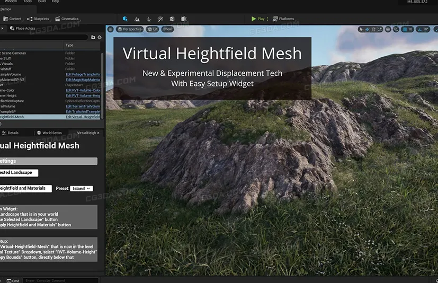This screenshot has height=283, width=438.
Task: Open the Cinematics dropdown
Action: [x=67, y=19]
